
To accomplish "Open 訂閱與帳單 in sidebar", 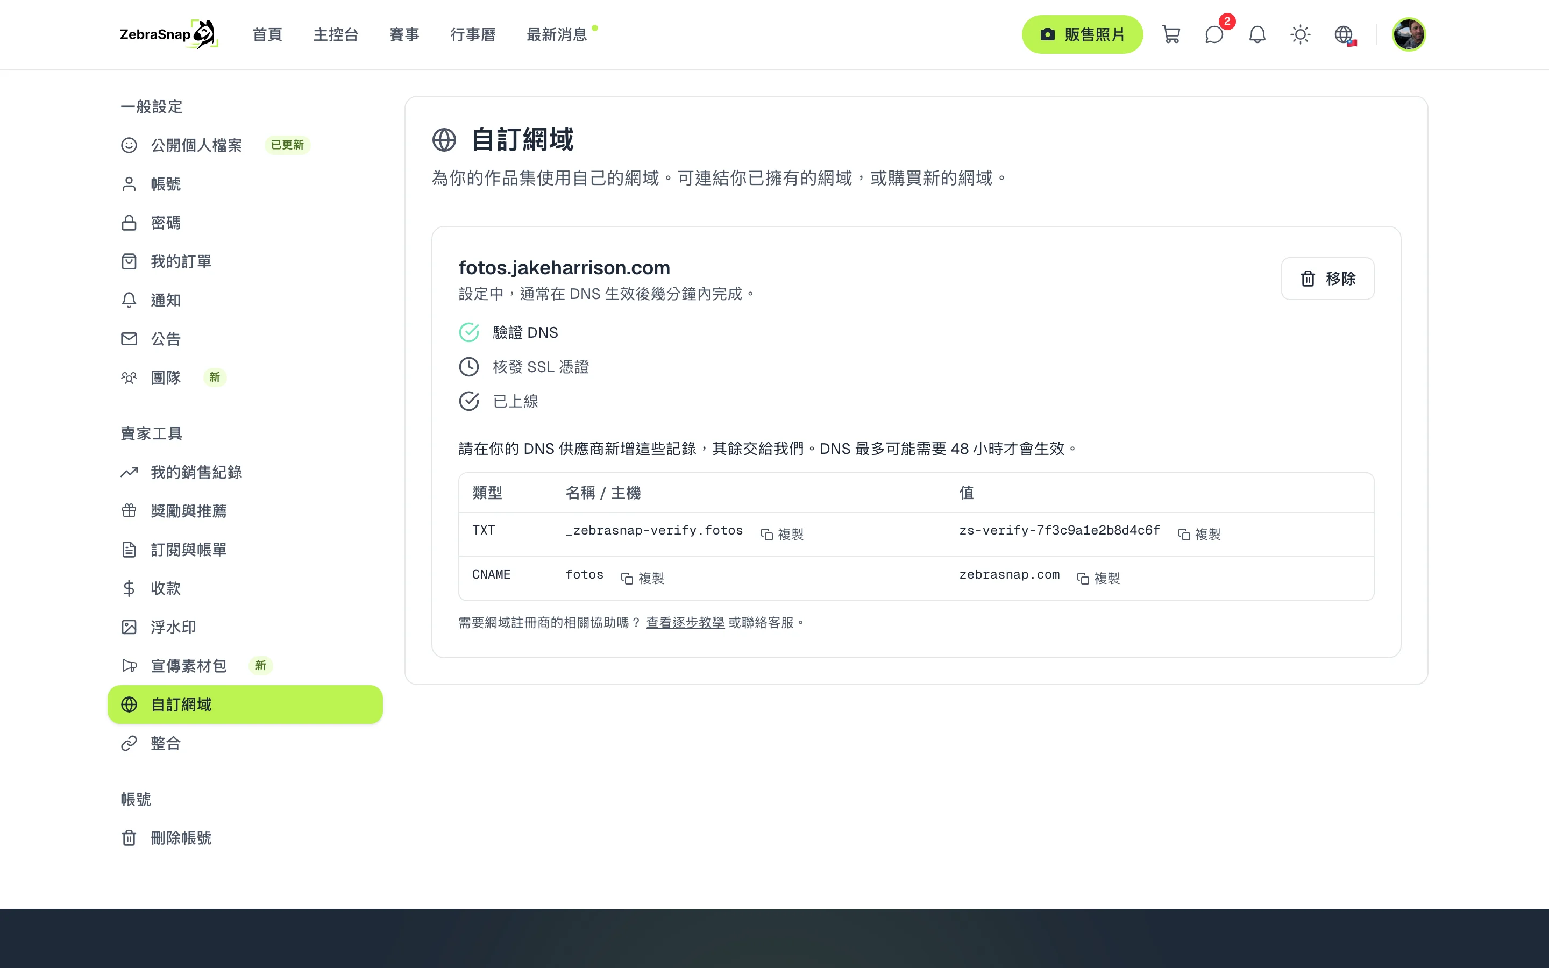I will point(245,550).
